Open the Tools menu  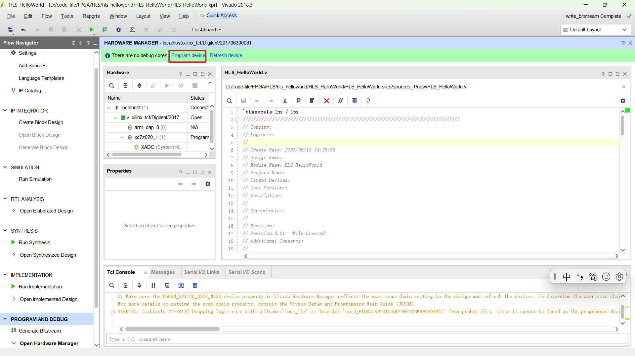coord(67,16)
